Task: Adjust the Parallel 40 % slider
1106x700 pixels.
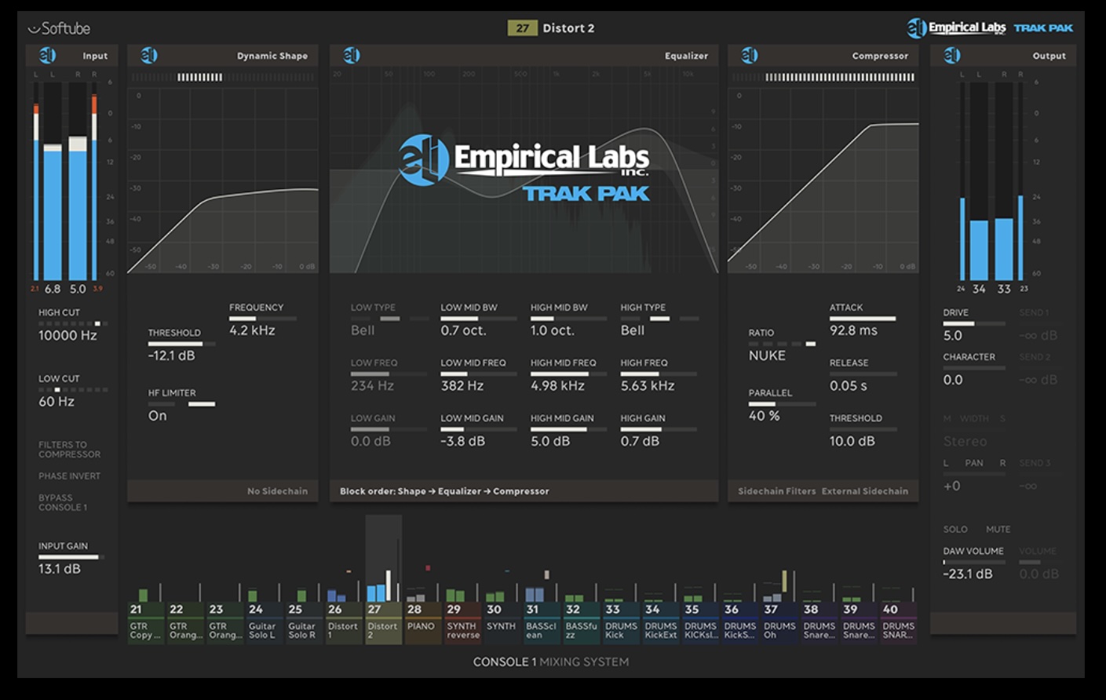Action: 783,404
